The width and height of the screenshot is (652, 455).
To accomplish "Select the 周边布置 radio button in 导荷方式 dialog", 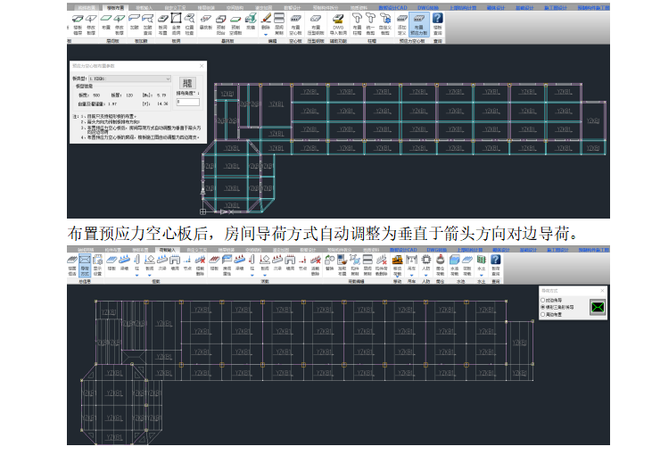I will click(x=542, y=314).
